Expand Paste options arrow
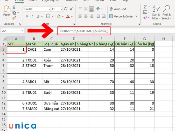 [6, 18]
